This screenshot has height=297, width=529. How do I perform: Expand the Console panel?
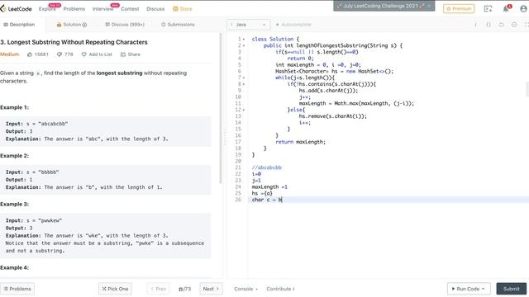[x=245, y=289]
